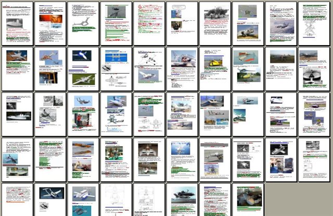Open page 5 thumbnail of highlighted text only
This screenshot has height=216, width=333.
149,23
